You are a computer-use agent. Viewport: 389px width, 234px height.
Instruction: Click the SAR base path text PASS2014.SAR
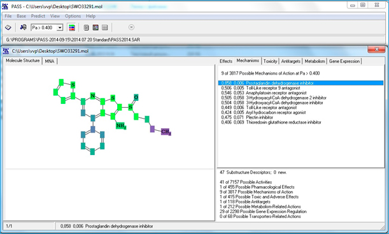tap(73, 40)
